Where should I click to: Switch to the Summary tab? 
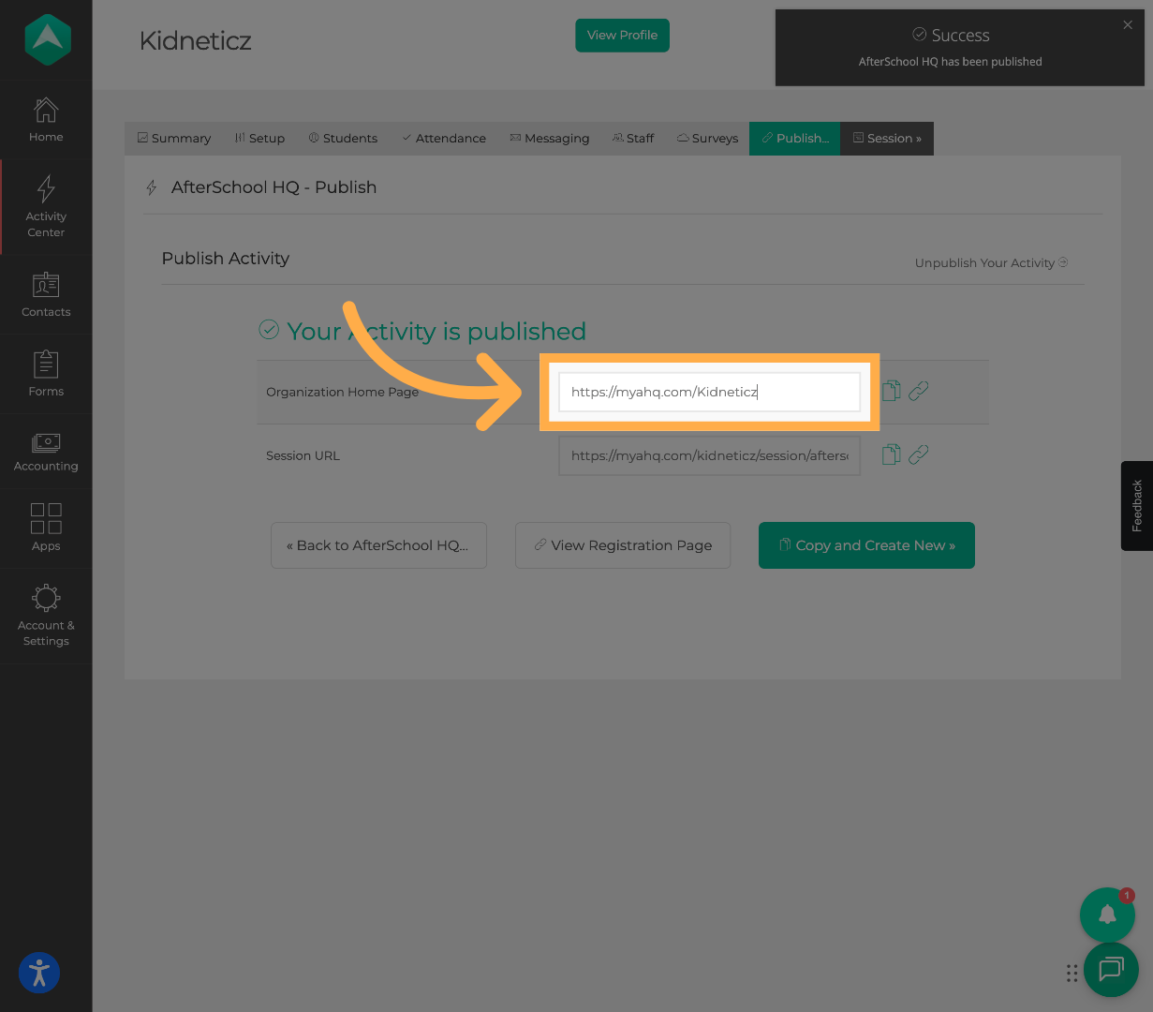(x=174, y=139)
